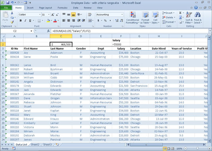The width and height of the screenshot is (212, 151).
Task: Open the Accounting number format dropdown
Action: pyautogui.click(x=122, y=14)
